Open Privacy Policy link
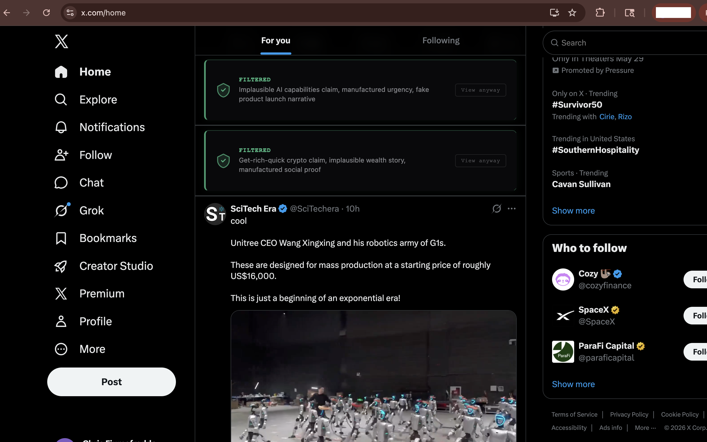This screenshot has width=707, height=442. (x=629, y=414)
